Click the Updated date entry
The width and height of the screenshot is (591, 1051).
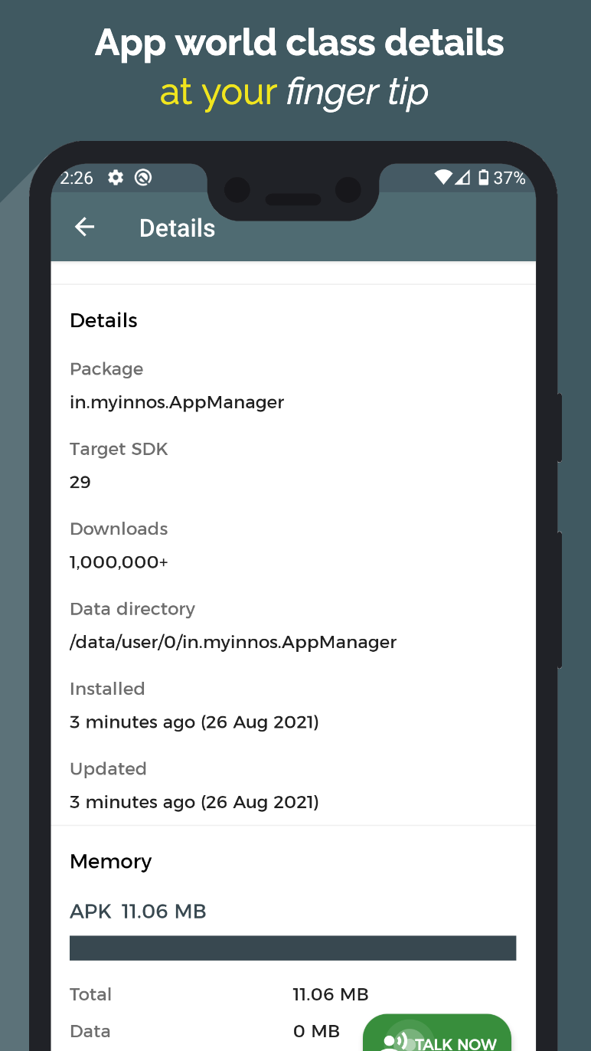click(x=194, y=802)
